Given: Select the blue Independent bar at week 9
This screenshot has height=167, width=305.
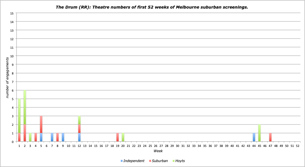Looking at the screenshot, I should (63, 137).
